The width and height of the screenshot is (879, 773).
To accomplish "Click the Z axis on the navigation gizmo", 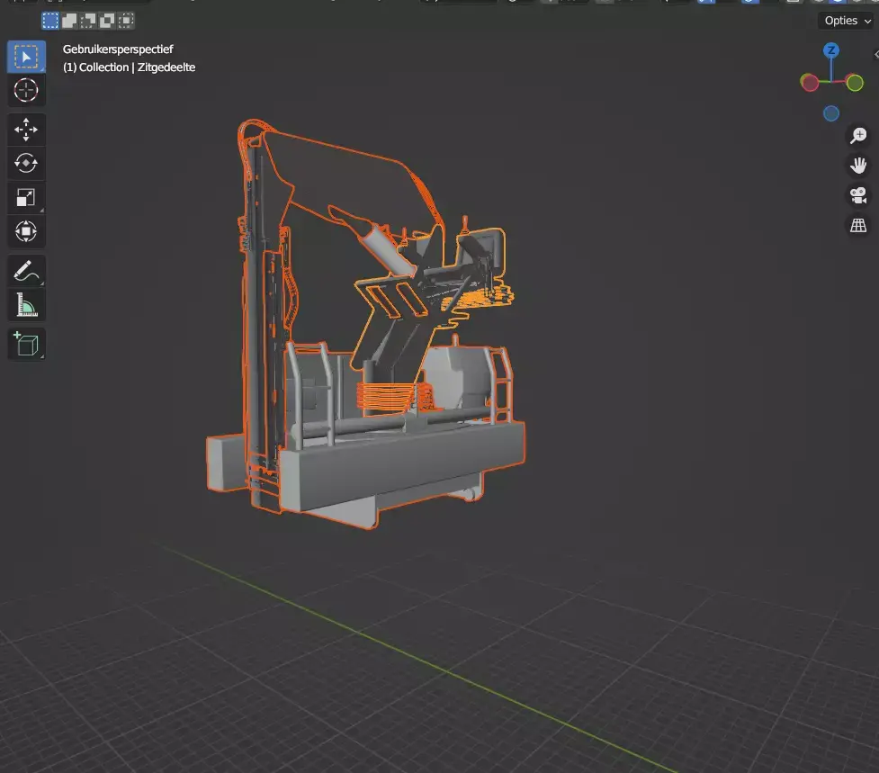I will click(x=830, y=52).
